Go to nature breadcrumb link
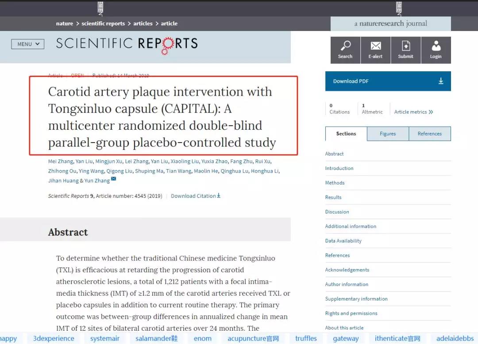 tap(65, 23)
